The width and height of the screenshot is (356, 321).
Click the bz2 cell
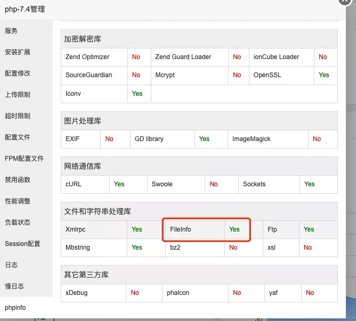pyautogui.click(x=195, y=248)
